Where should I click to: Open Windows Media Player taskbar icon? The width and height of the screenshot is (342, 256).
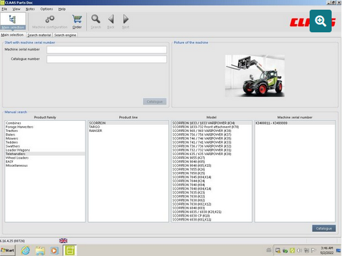pos(54,251)
